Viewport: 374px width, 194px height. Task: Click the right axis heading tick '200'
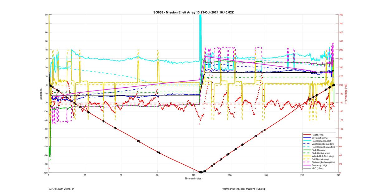(341, 85)
